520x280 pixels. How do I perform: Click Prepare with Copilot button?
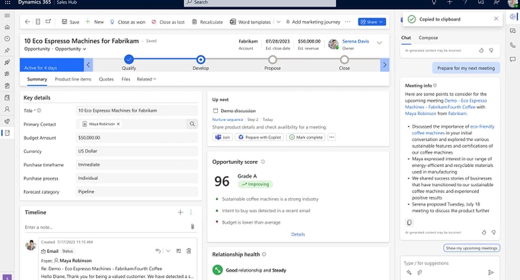tap(260, 137)
